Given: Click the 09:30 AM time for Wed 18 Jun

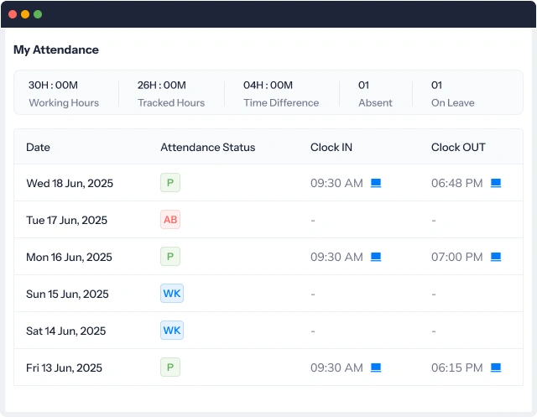Looking at the screenshot, I should (x=336, y=183).
